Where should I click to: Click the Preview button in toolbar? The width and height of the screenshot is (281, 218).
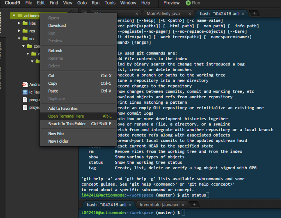[171, 3]
